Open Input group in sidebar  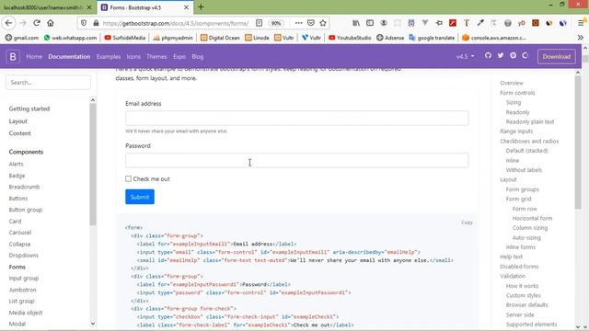24,278
